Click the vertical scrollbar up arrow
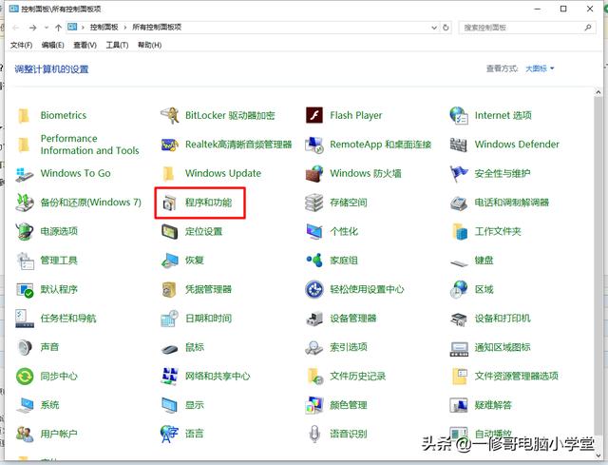The image size is (608, 465). click(598, 92)
